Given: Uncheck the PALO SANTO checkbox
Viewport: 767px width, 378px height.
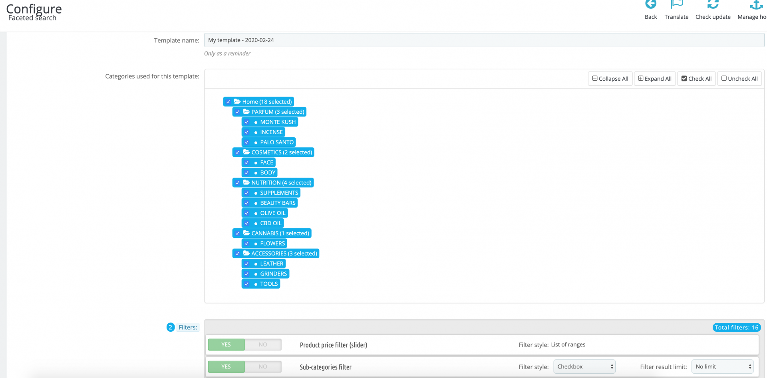Looking at the screenshot, I should click(x=246, y=142).
